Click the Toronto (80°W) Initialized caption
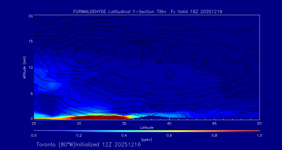This screenshot has width=282, height=150. [x=89, y=145]
